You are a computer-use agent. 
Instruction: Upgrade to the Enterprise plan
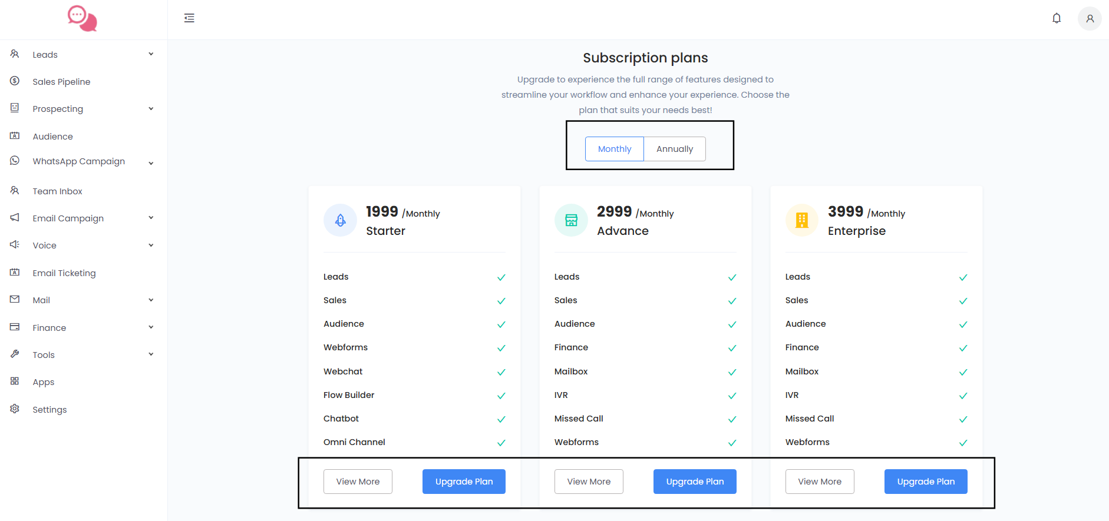pos(925,481)
